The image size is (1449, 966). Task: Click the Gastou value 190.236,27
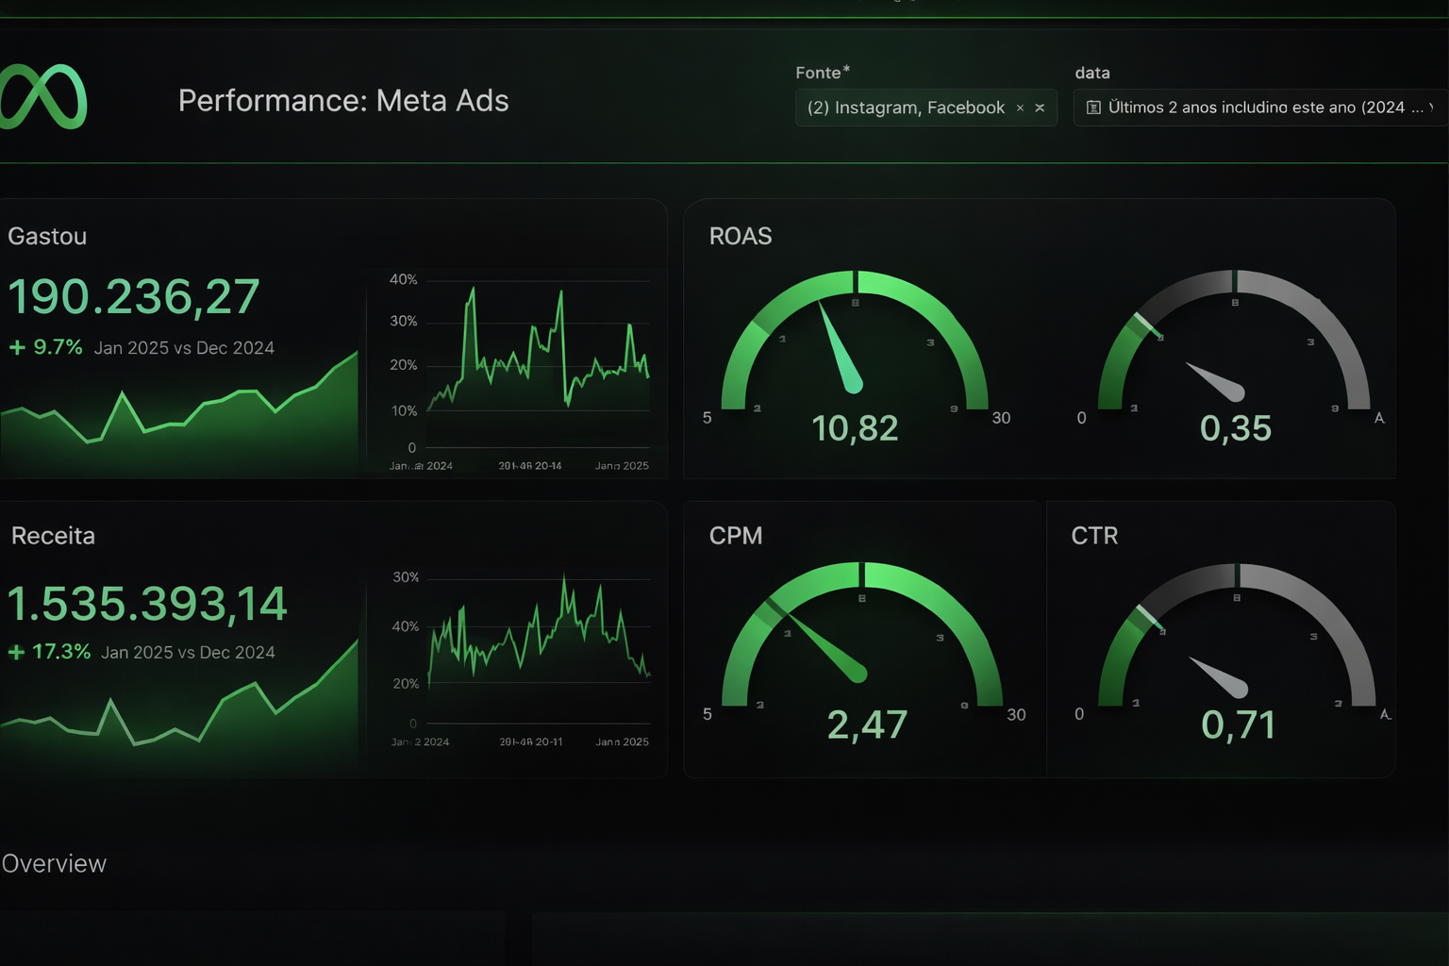pos(134,296)
